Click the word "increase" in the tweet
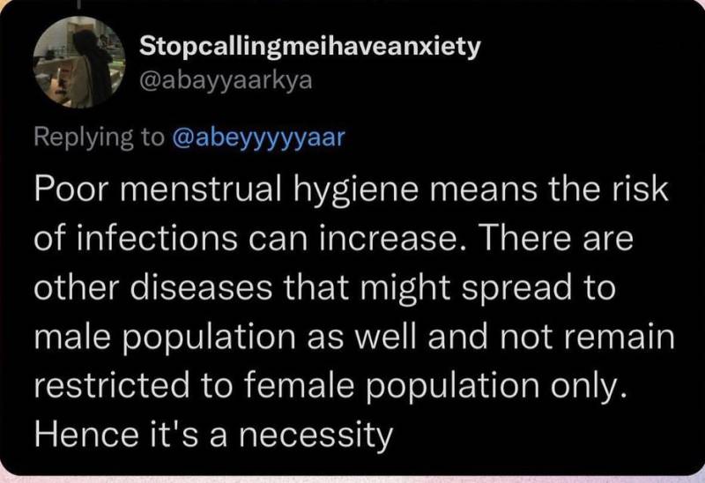The width and height of the screenshot is (705, 483). (388, 239)
